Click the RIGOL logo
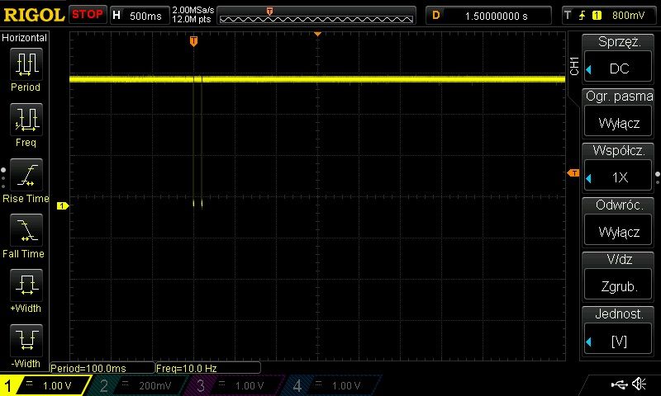 (x=34, y=15)
